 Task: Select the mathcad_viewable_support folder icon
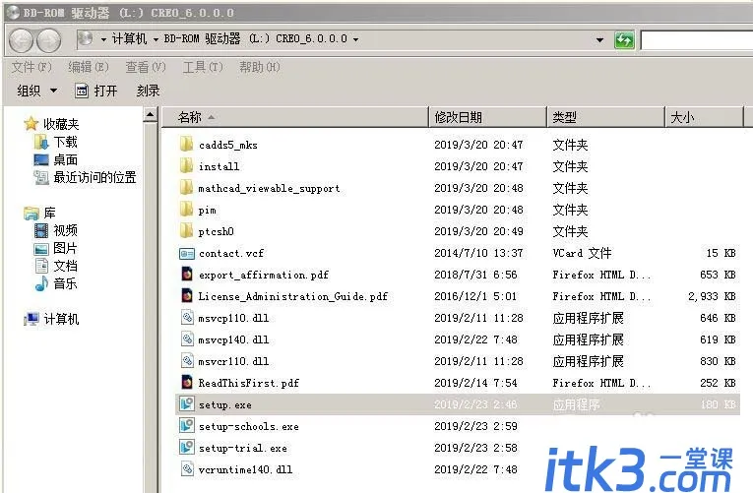(x=186, y=187)
